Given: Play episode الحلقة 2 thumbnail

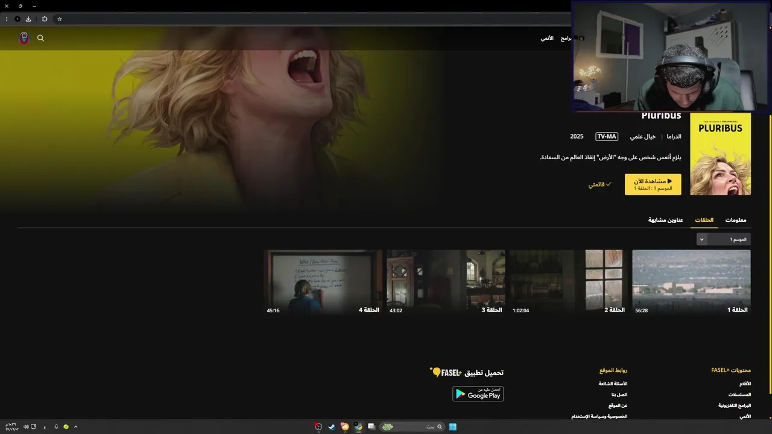Looking at the screenshot, I should (568, 283).
